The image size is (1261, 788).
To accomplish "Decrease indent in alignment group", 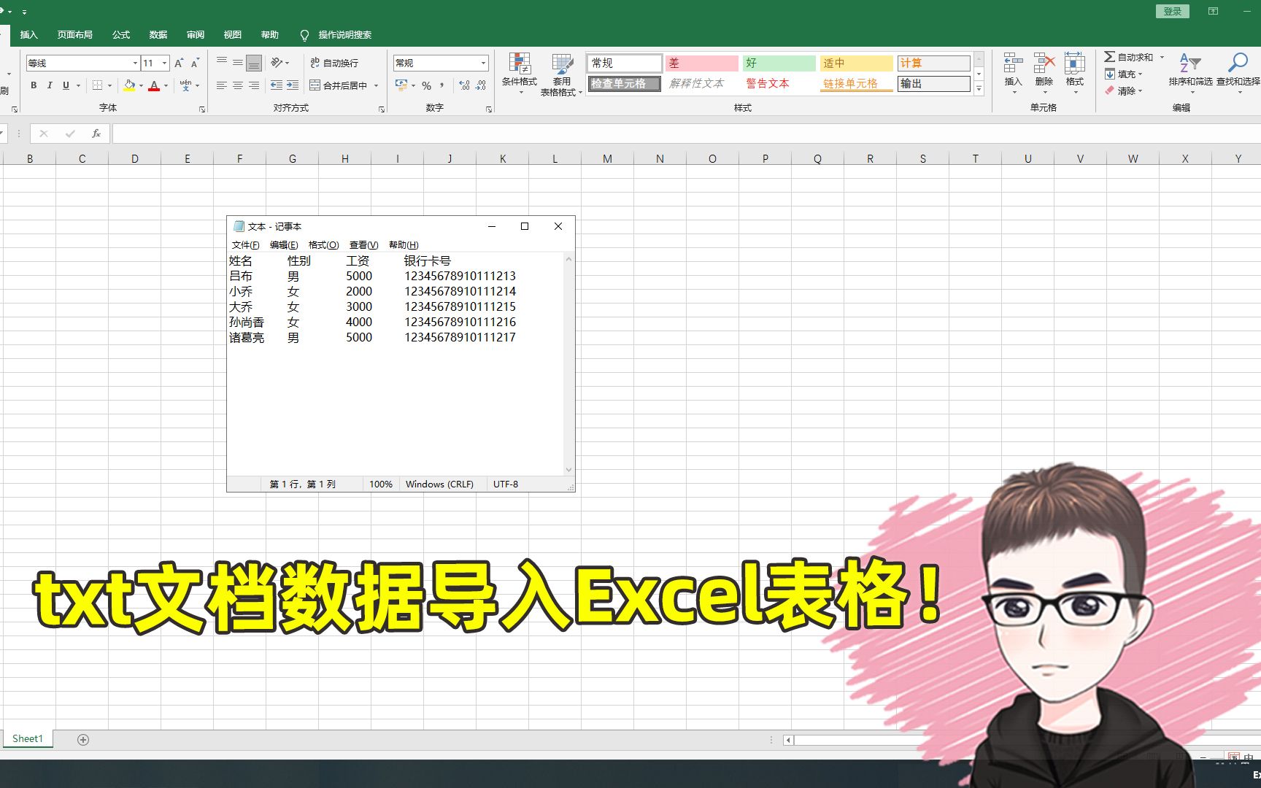I will pyautogui.click(x=277, y=85).
